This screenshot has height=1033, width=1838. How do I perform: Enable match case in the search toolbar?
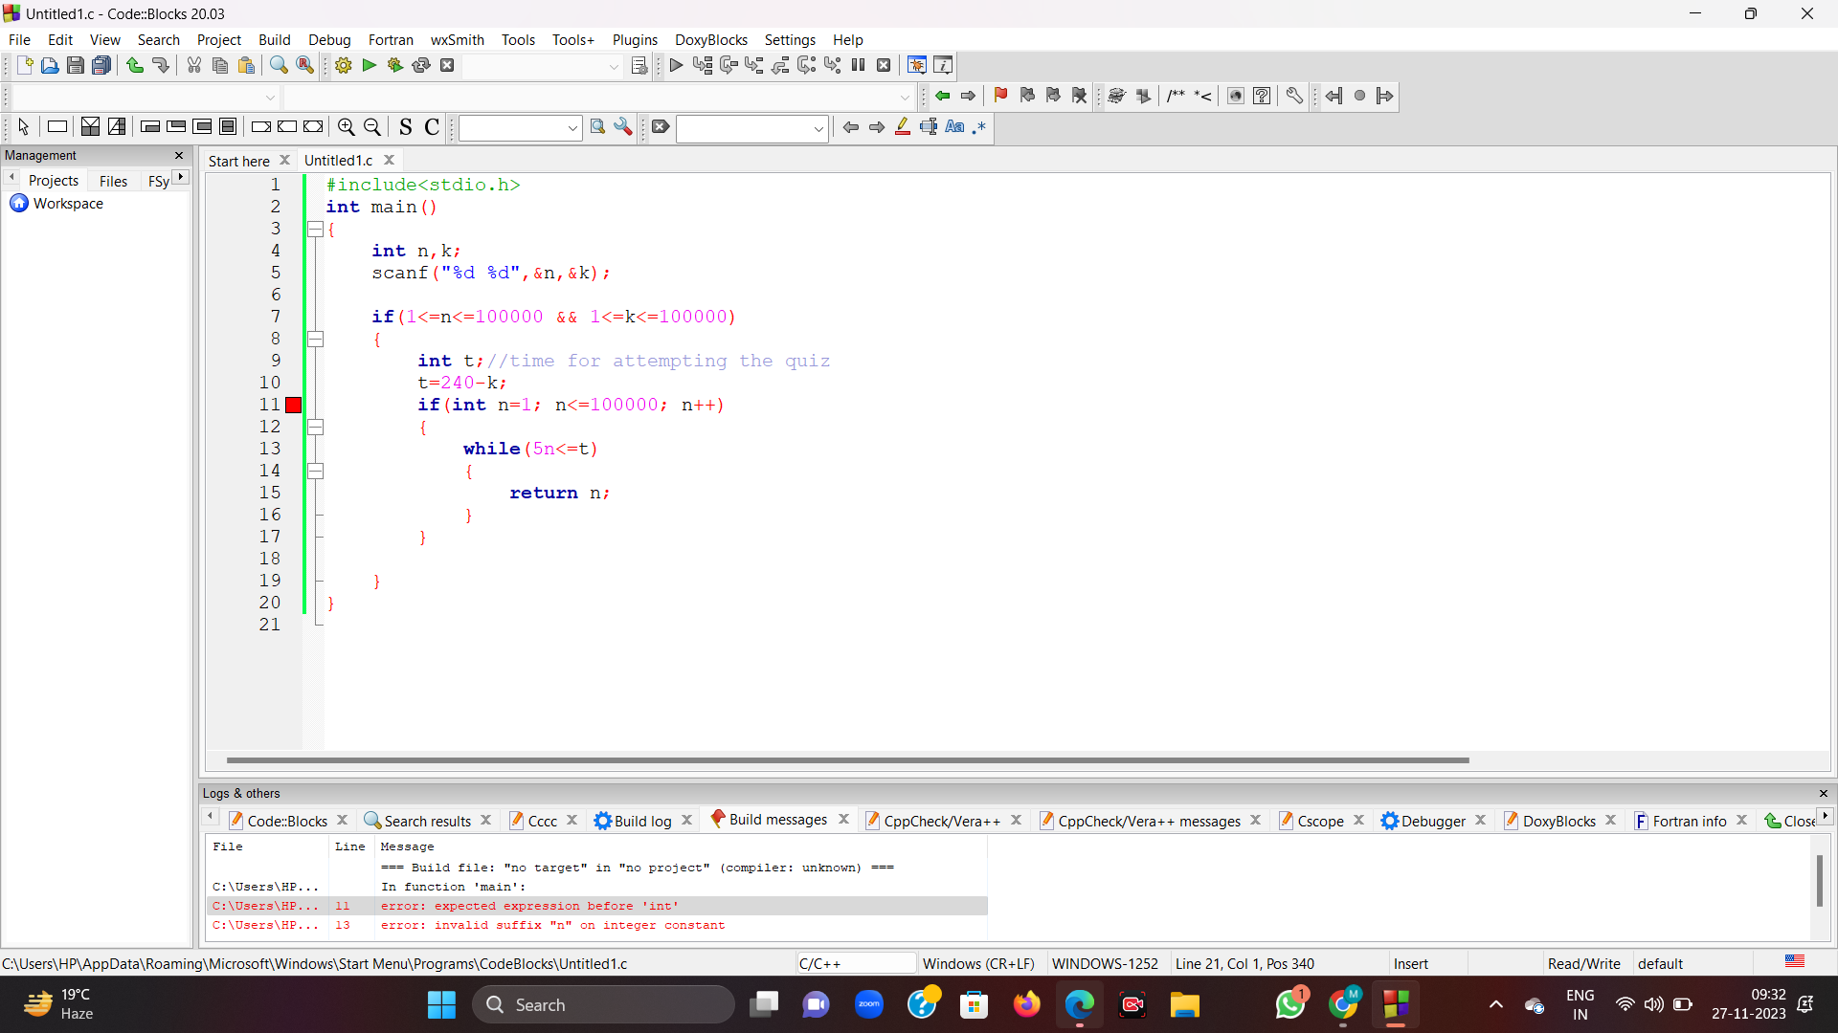click(x=954, y=127)
